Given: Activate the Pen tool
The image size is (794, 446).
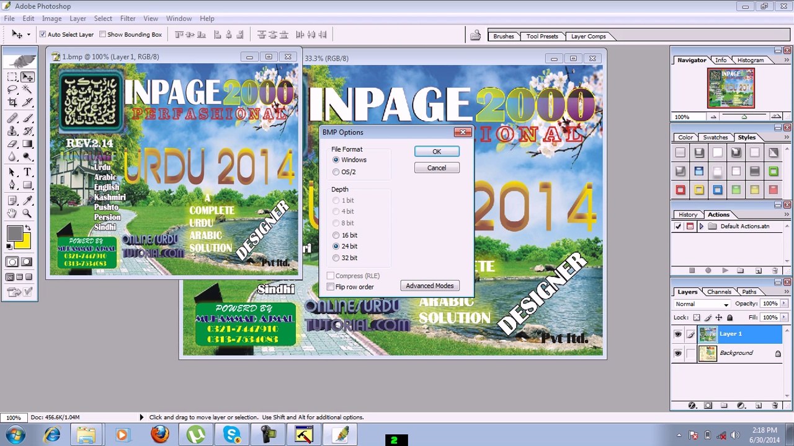Looking at the screenshot, I should [12, 185].
